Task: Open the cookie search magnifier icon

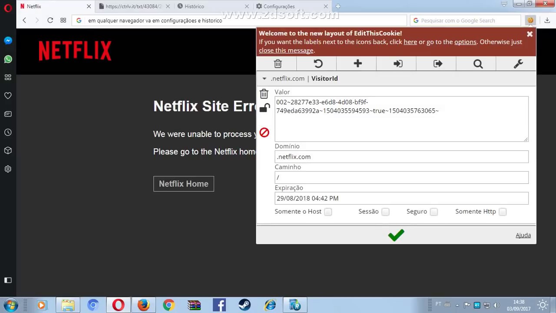Action: (x=478, y=64)
